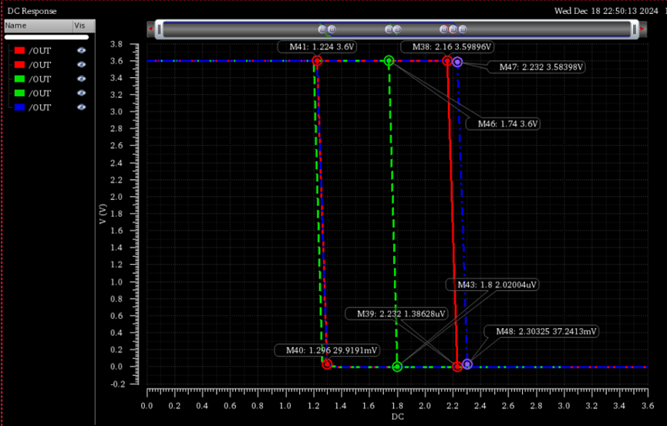The image size is (667, 426).
Task: Click the red marker circle at 2.16 on top
Action: tap(447, 61)
